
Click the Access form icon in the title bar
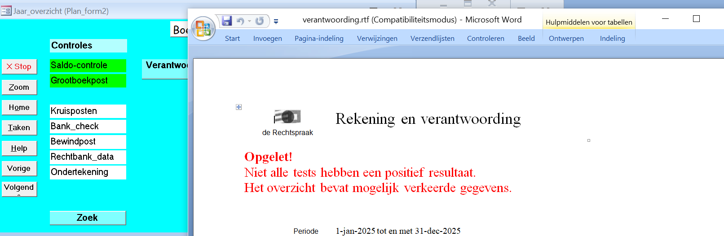coord(6,11)
